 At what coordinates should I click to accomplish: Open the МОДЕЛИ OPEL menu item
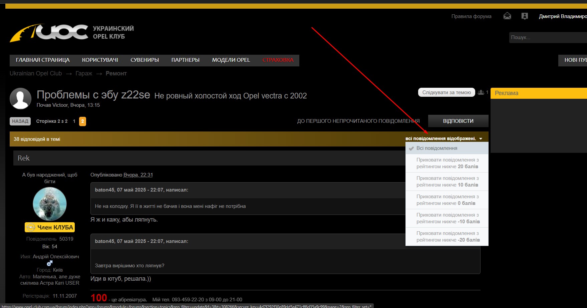[x=231, y=60]
